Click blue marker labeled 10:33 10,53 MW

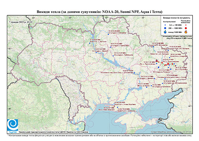[x=111, y=47]
